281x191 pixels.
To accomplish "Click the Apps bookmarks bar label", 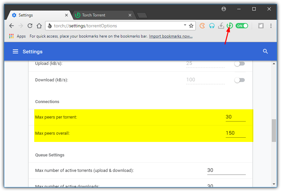I will [x=21, y=36].
